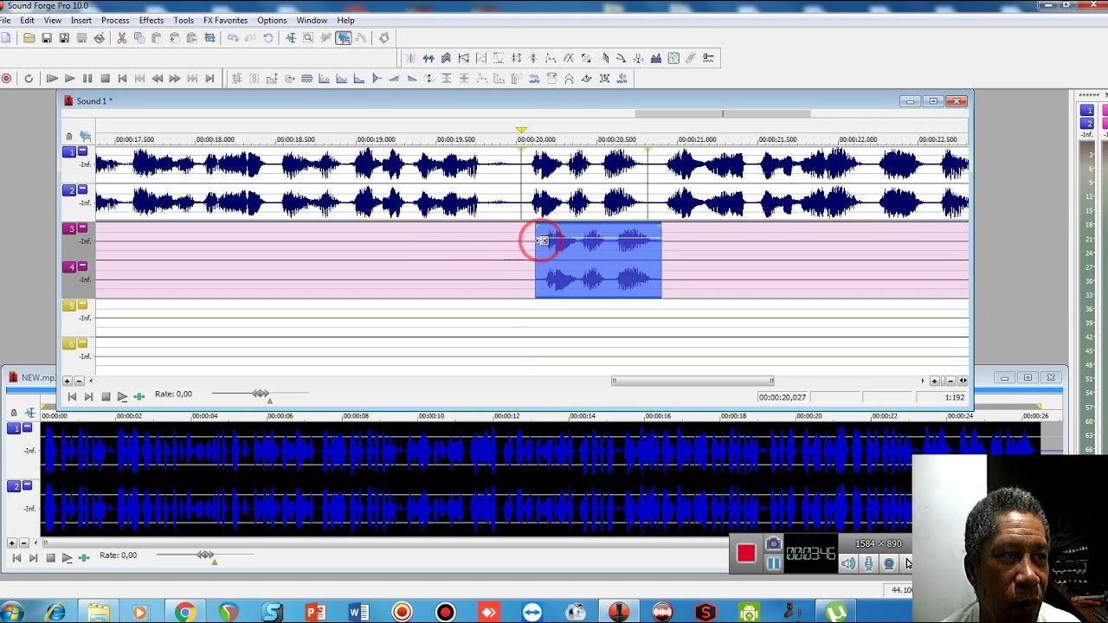1108x623 pixels.
Task: Click the Copy icon in toolbar
Action: [x=139, y=38]
